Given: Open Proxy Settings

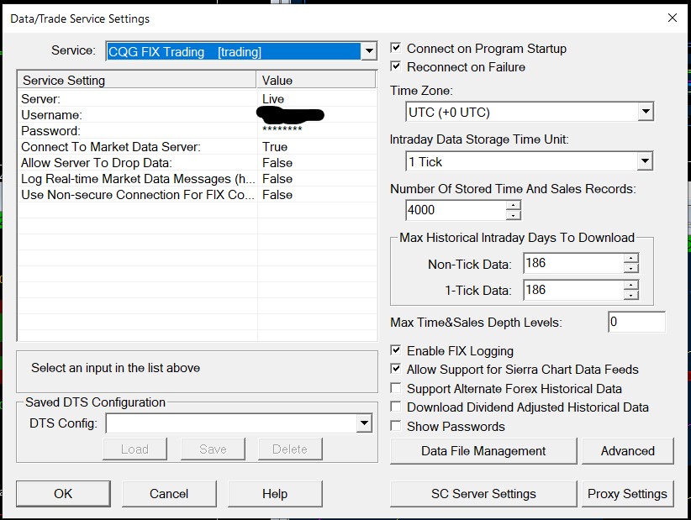Looking at the screenshot, I should 628,494.
